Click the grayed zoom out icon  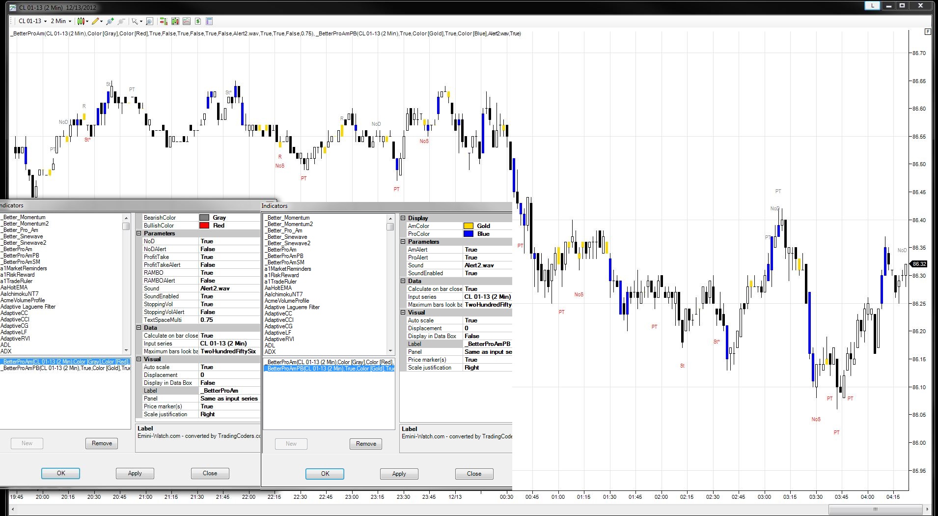pos(121,21)
